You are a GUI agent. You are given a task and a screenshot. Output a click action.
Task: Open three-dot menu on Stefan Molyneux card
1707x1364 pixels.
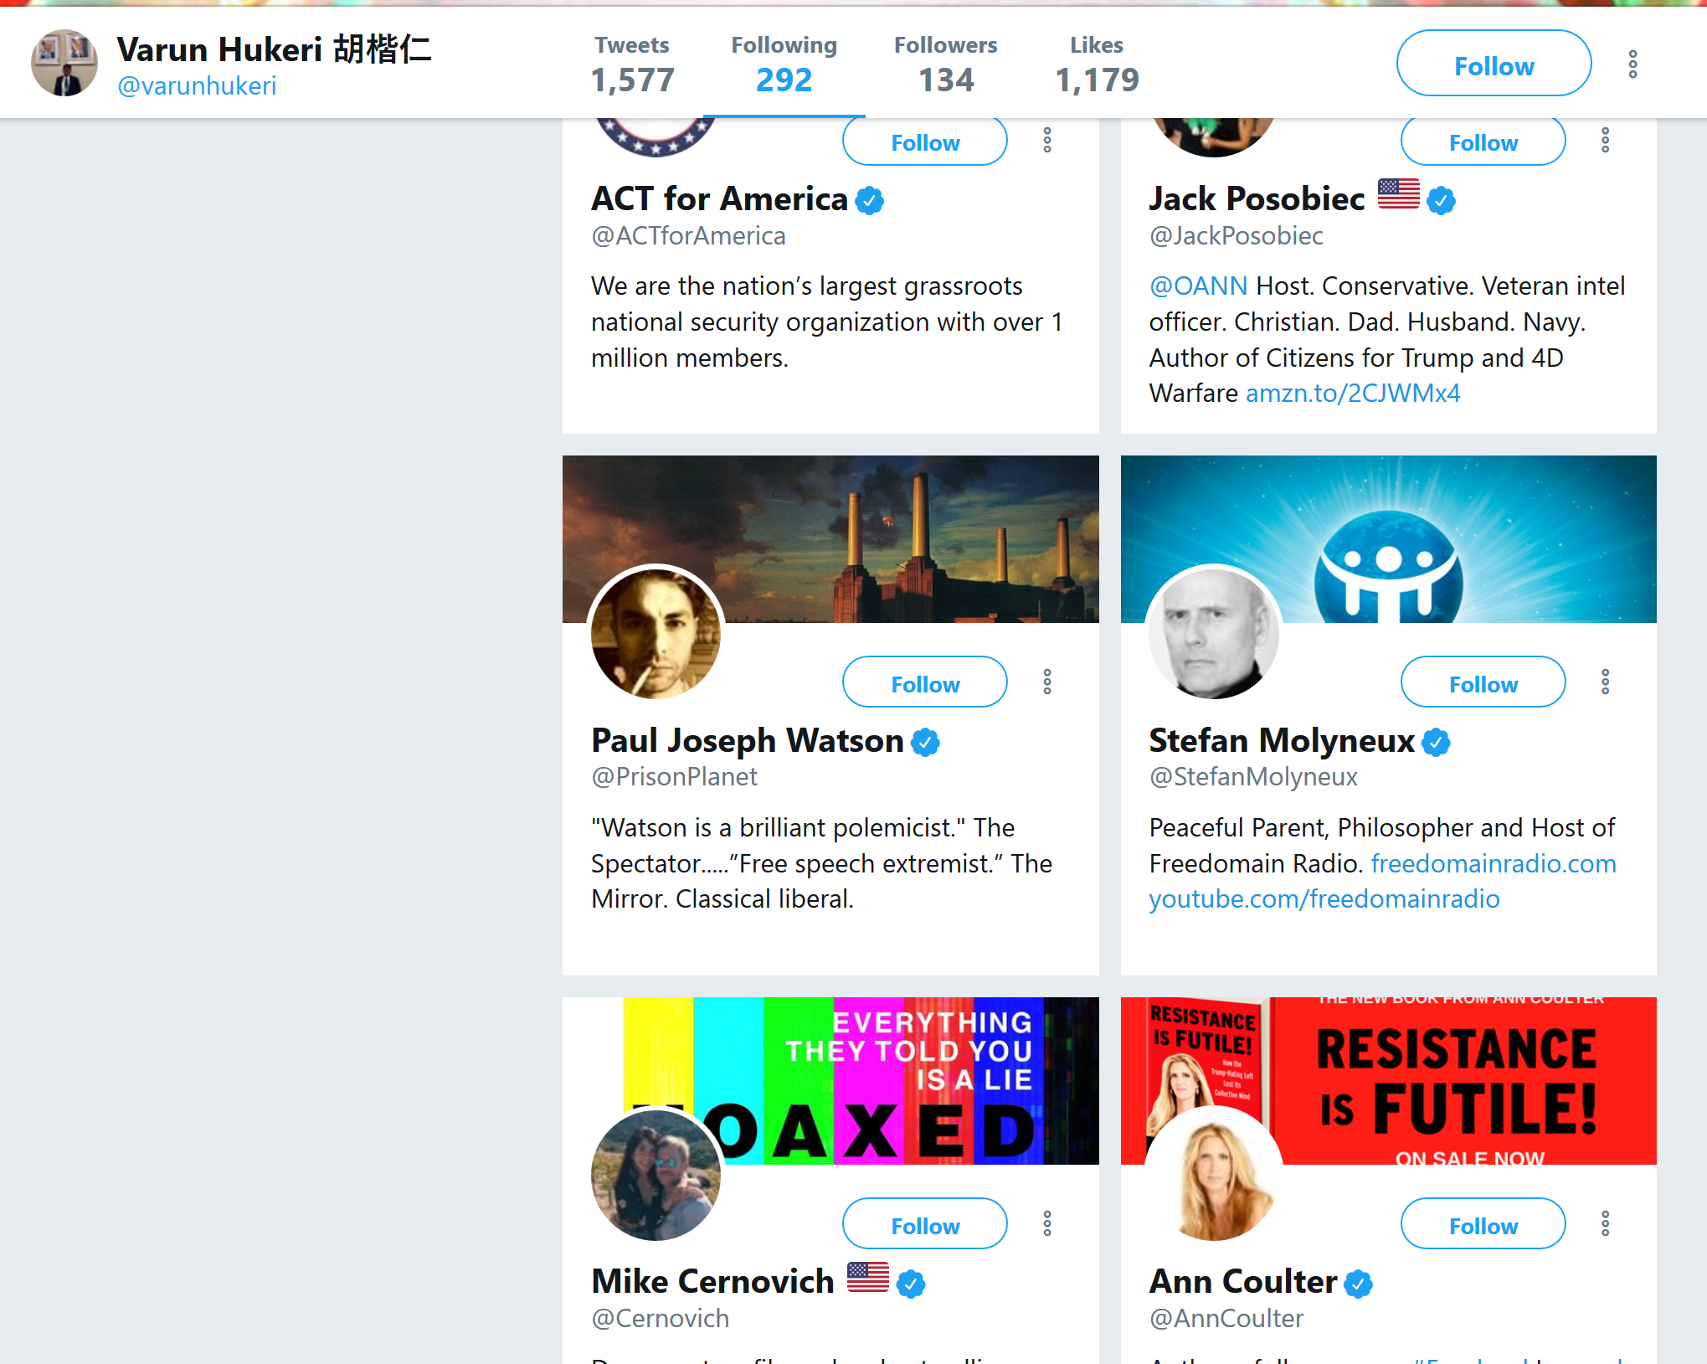point(1605,682)
